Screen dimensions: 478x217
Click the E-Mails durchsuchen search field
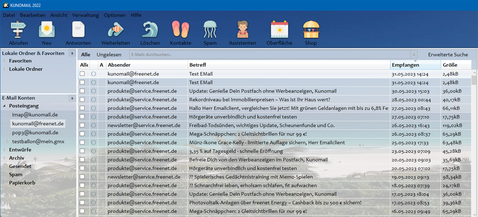click(x=270, y=54)
